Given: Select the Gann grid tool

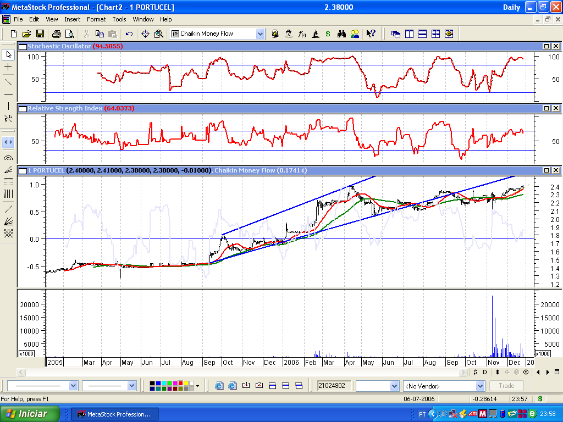Looking at the screenshot, I should click(x=8, y=233).
